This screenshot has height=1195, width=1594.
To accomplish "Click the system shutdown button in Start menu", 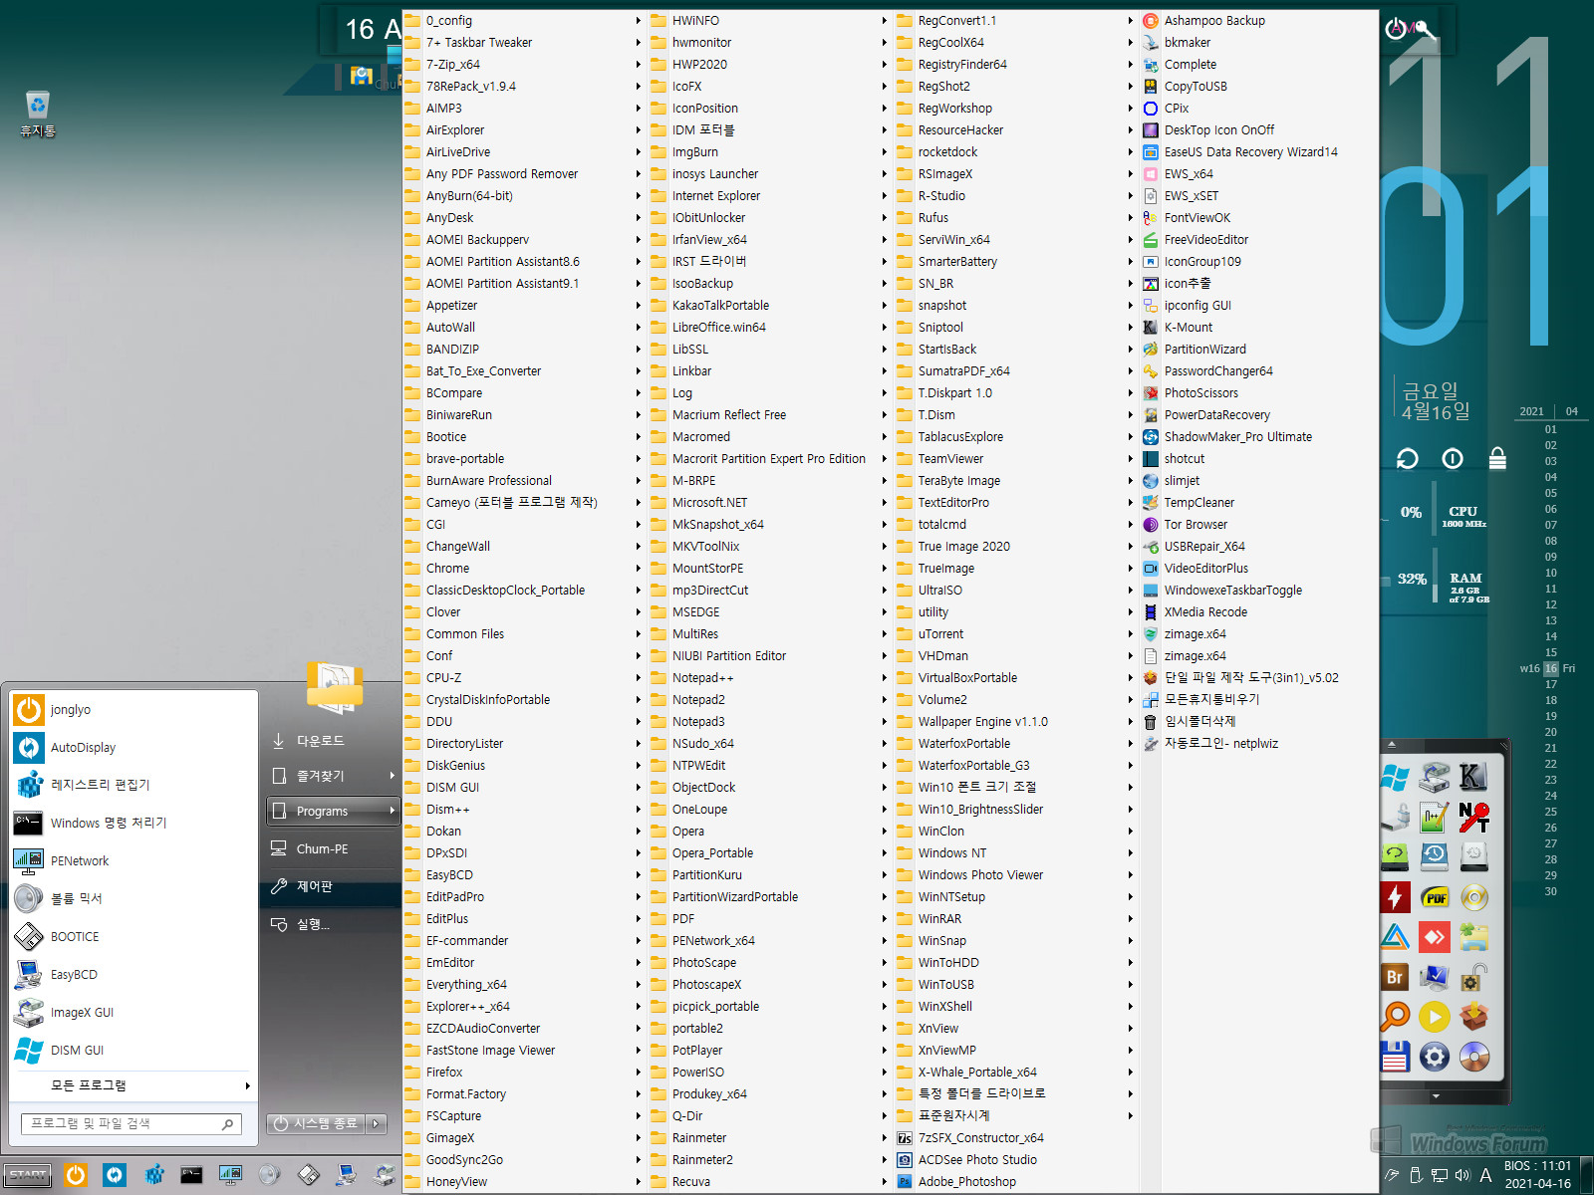I will 316,1123.
